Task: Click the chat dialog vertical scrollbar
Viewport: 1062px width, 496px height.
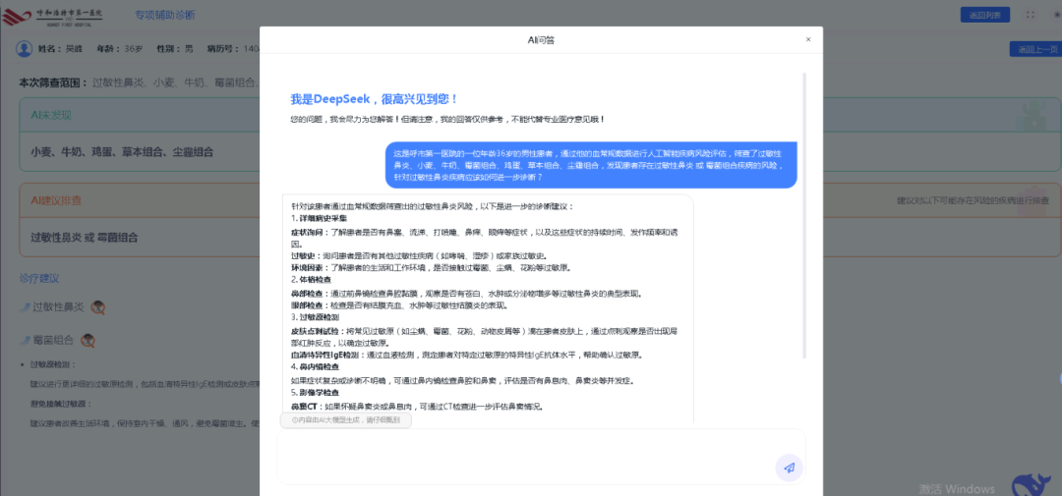Action: 804,196
